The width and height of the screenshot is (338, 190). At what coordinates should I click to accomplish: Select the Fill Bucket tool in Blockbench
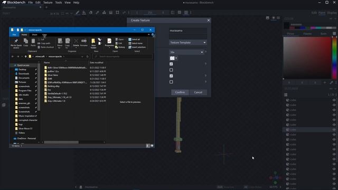[84, 13]
